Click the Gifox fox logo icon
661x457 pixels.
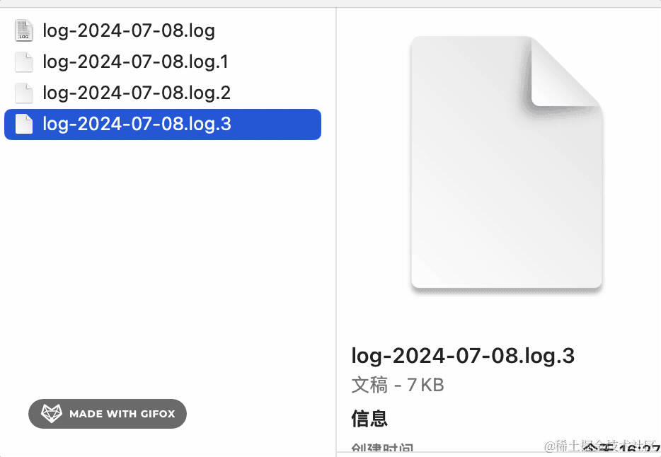(x=52, y=414)
